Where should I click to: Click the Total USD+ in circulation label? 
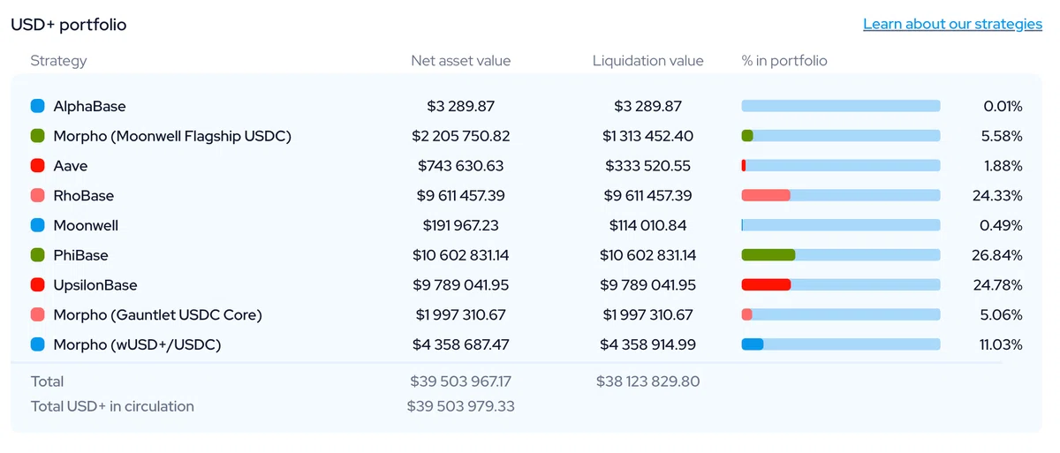112,406
